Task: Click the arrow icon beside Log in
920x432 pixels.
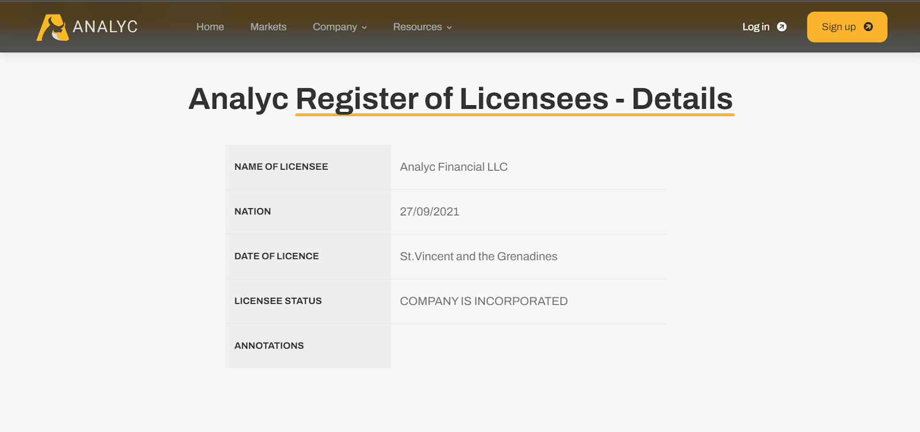Action: (x=782, y=27)
